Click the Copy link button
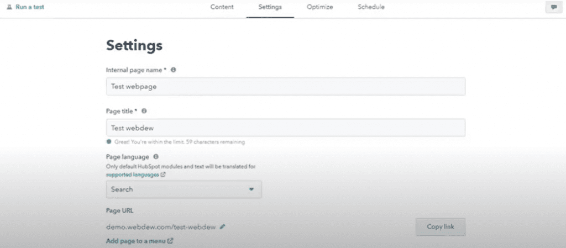The height and width of the screenshot is (248, 566). [x=441, y=226]
